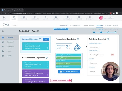Viewport: 122px width, 91px height.
Task: Open Chrome three-dot menu
Action: click(x=120, y=13)
